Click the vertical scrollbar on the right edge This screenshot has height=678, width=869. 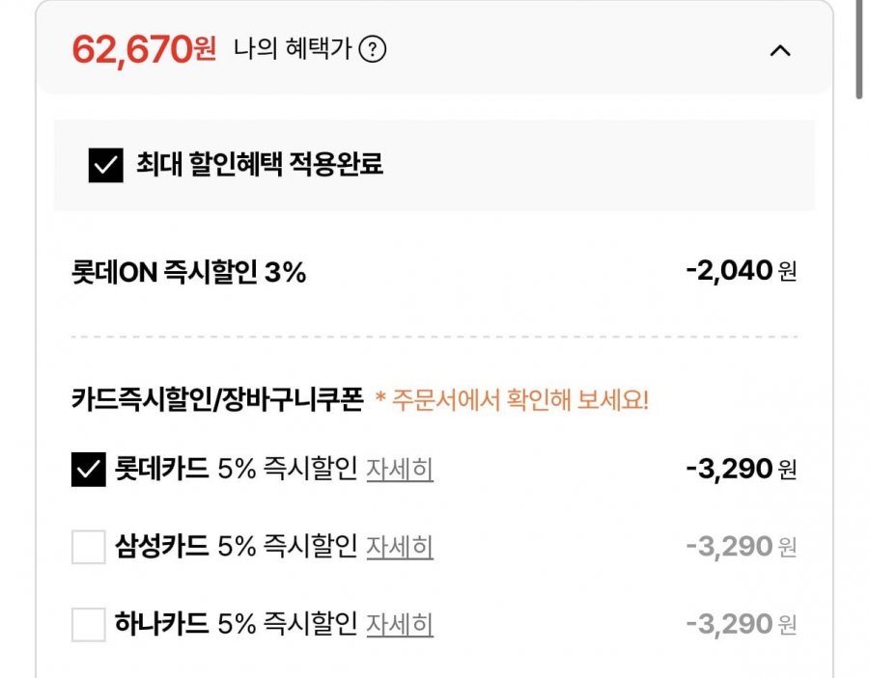coord(859,48)
